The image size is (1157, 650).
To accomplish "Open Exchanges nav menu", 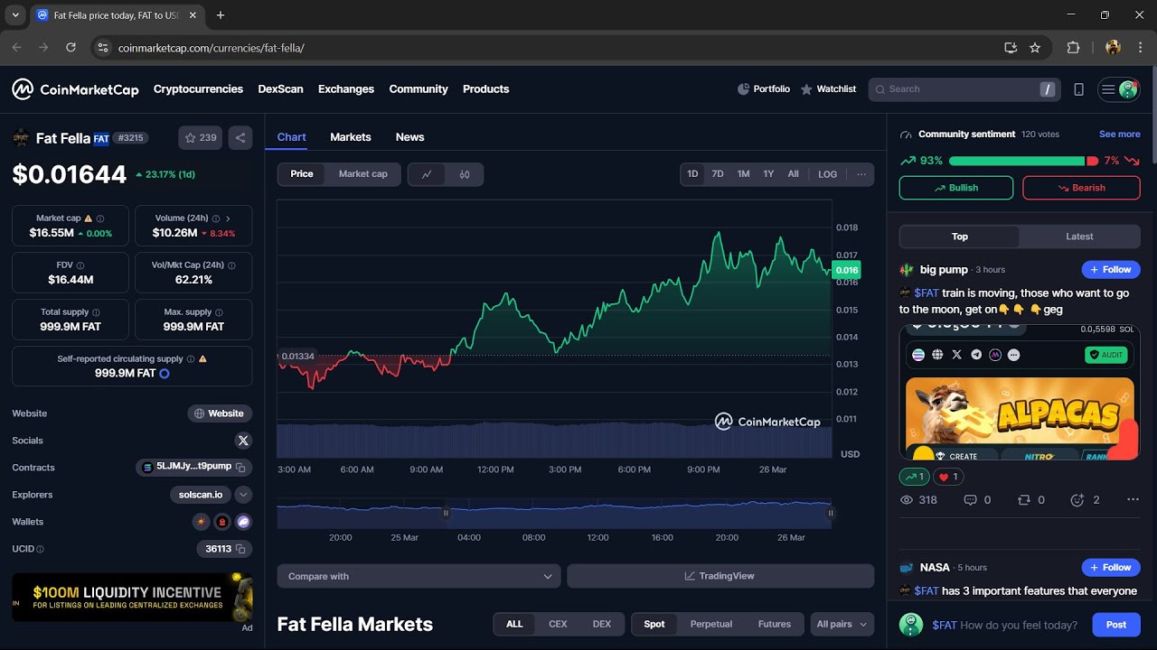I will point(346,89).
